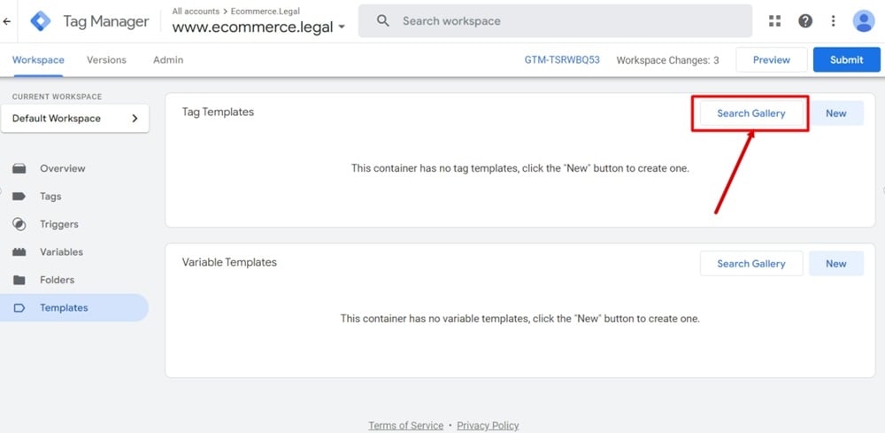Create a New variable template
The width and height of the screenshot is (885, 433).
click(x=836, y=264)
